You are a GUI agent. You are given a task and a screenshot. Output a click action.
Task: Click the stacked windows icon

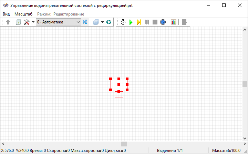pos(96,22)
